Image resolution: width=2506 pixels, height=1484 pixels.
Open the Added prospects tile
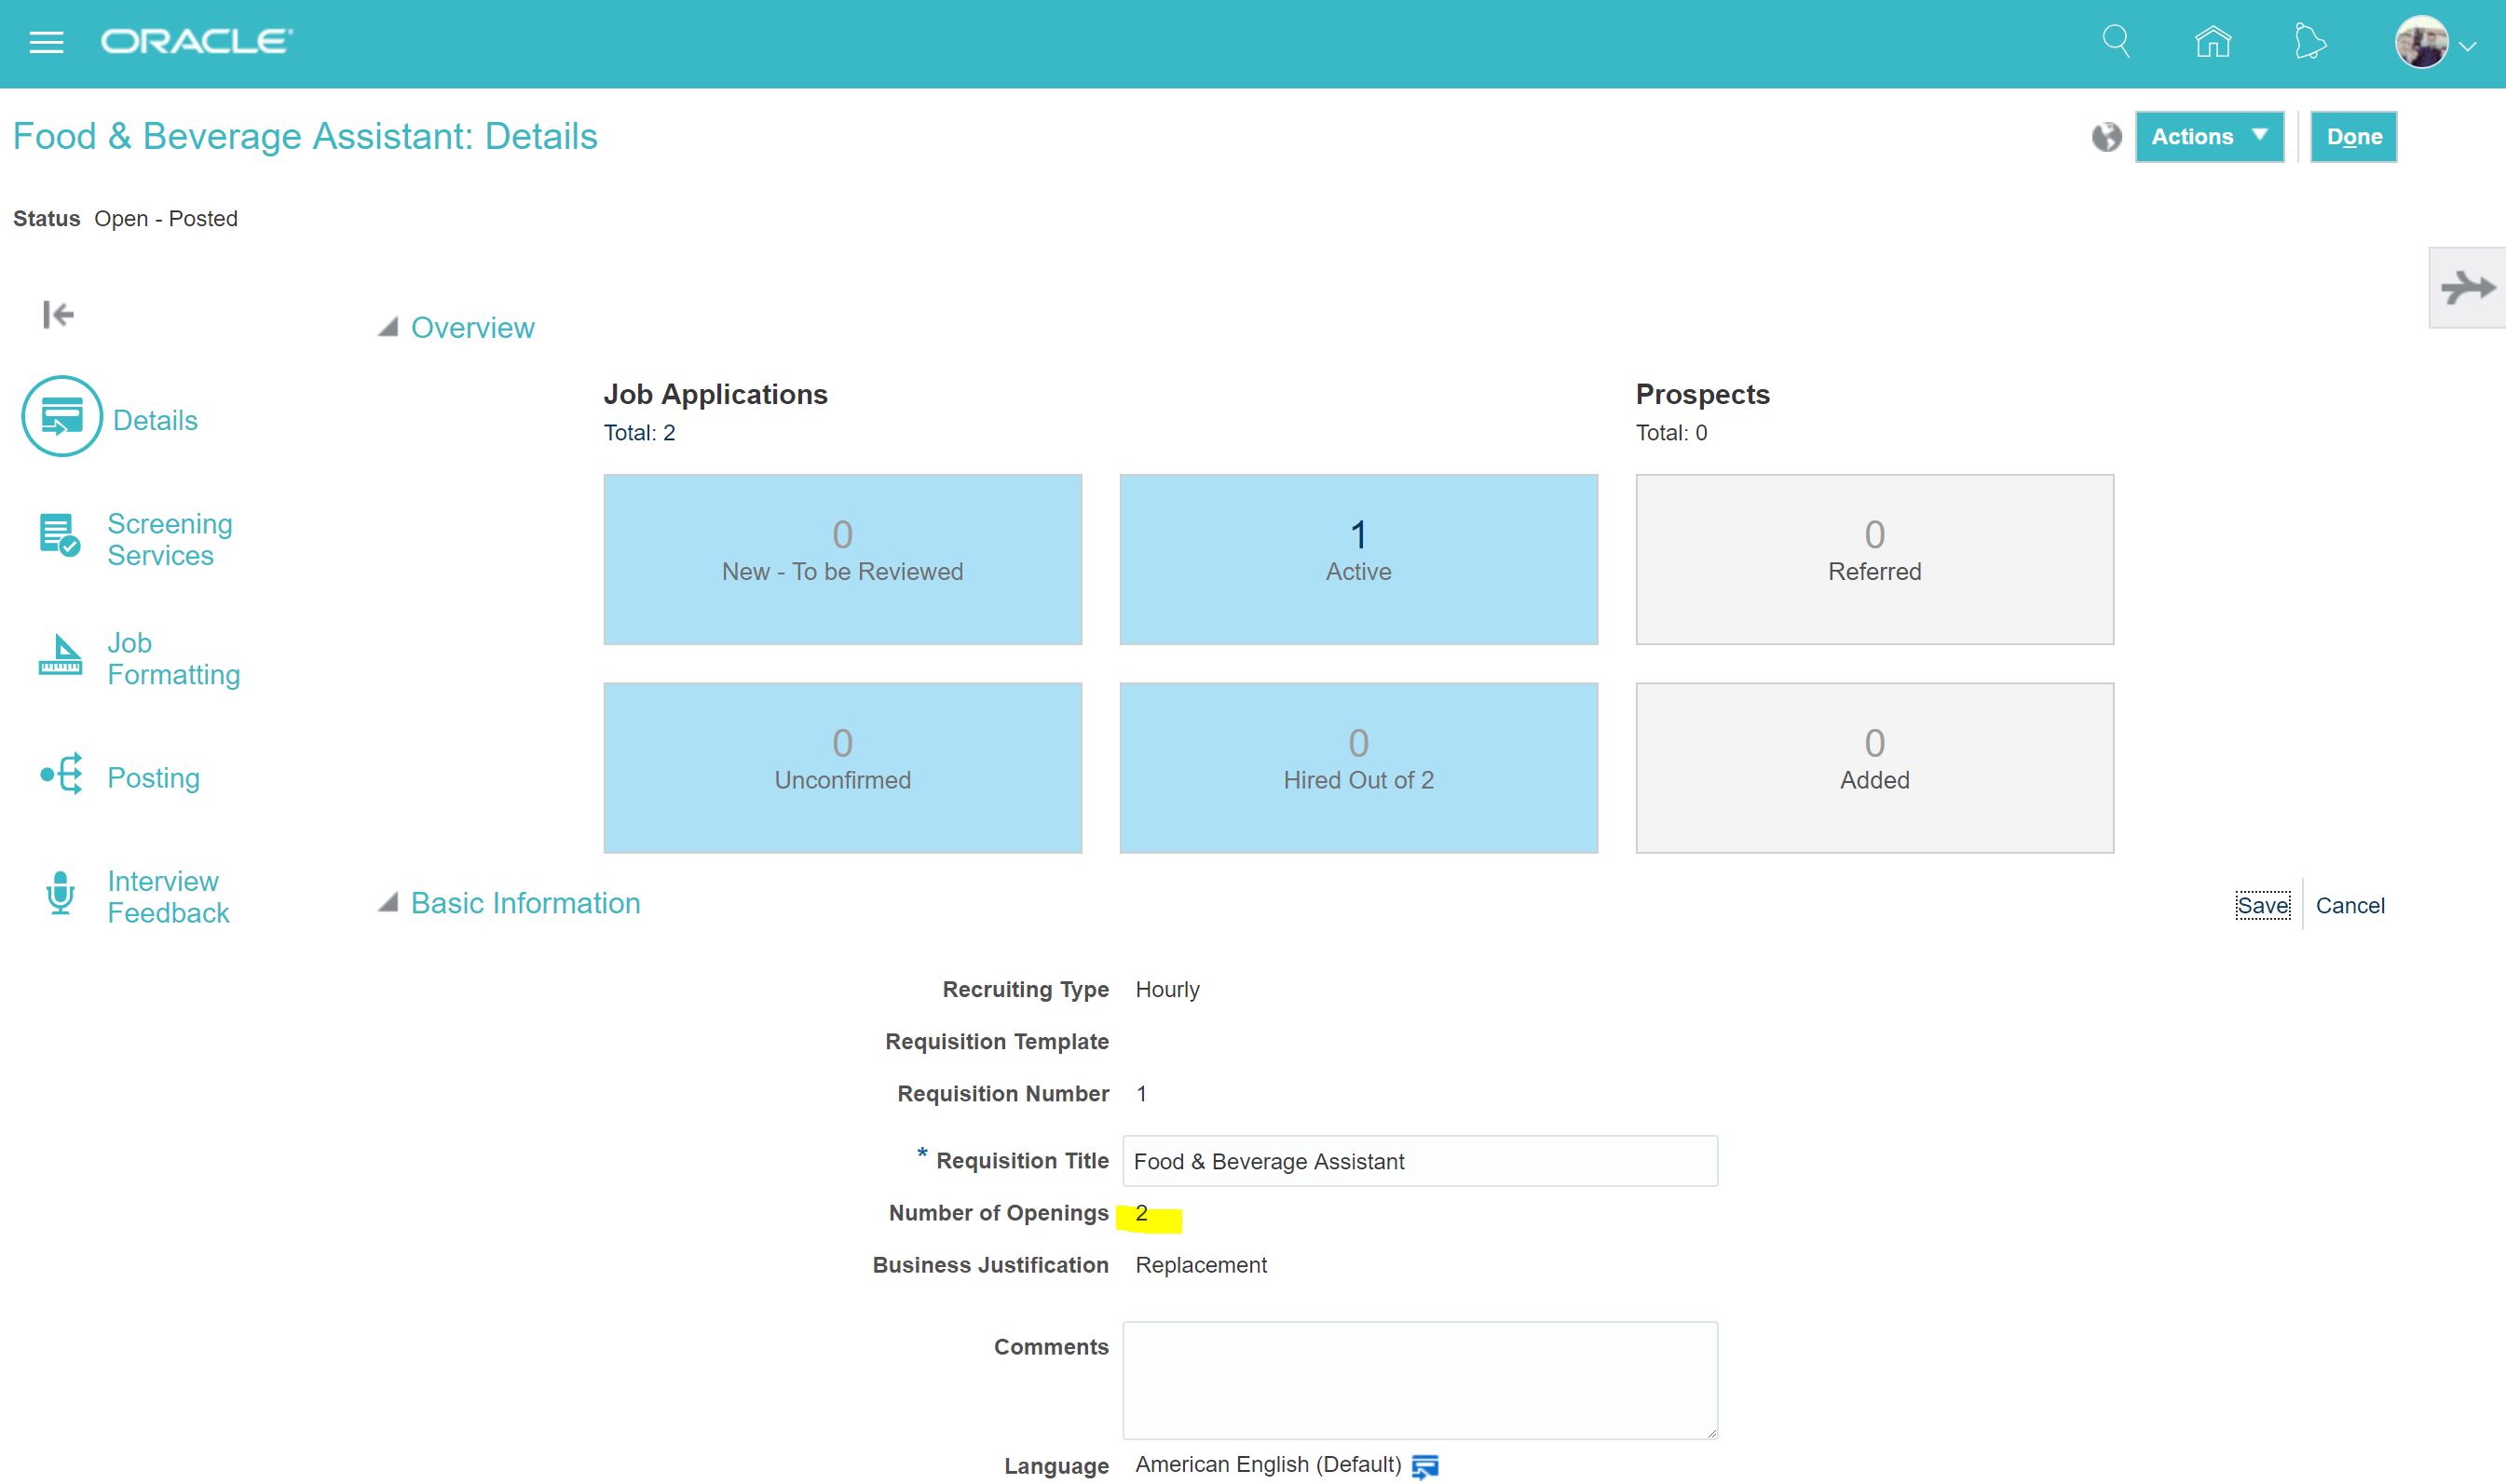pyautogui.click(x=1874, y=768)
